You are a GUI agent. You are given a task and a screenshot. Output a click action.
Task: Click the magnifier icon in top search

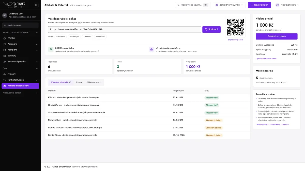point(179,5)
